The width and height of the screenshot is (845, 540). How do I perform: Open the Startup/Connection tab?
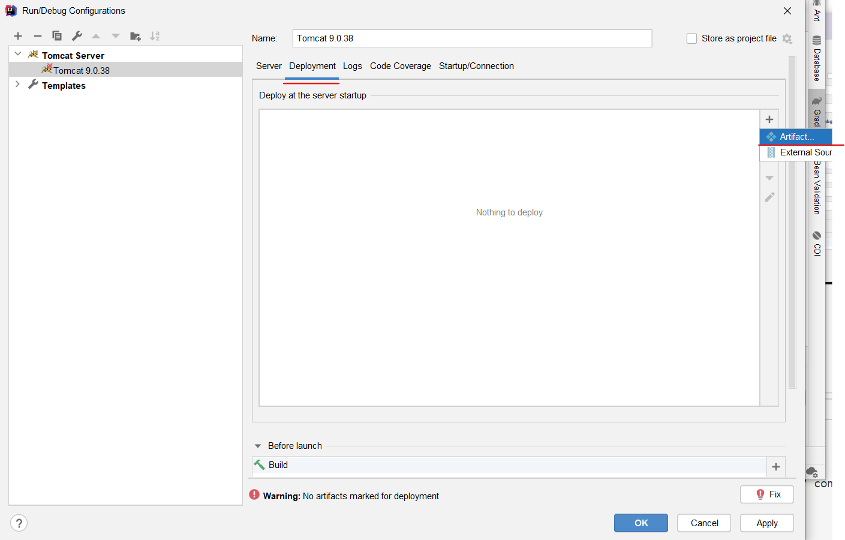click(x=476, y=66)
